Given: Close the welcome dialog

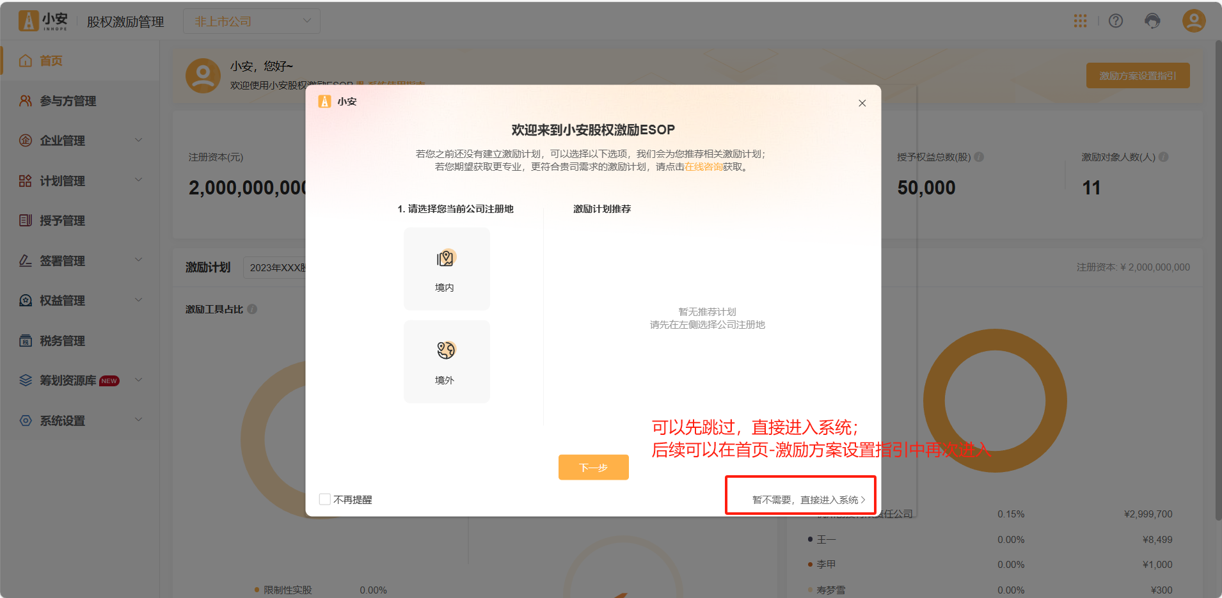Looking at the screenshot, I should point(862,103).
